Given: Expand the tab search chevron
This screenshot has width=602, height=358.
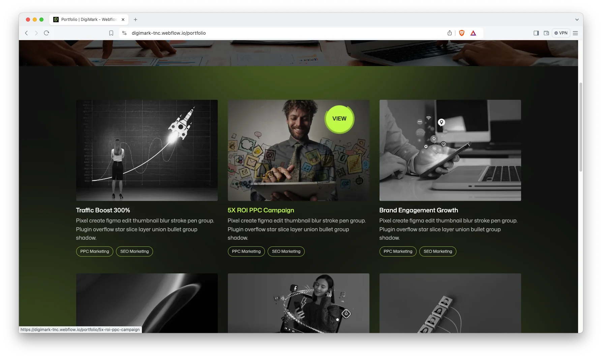Looking at the screenshot, I should [x=577, y=20].
